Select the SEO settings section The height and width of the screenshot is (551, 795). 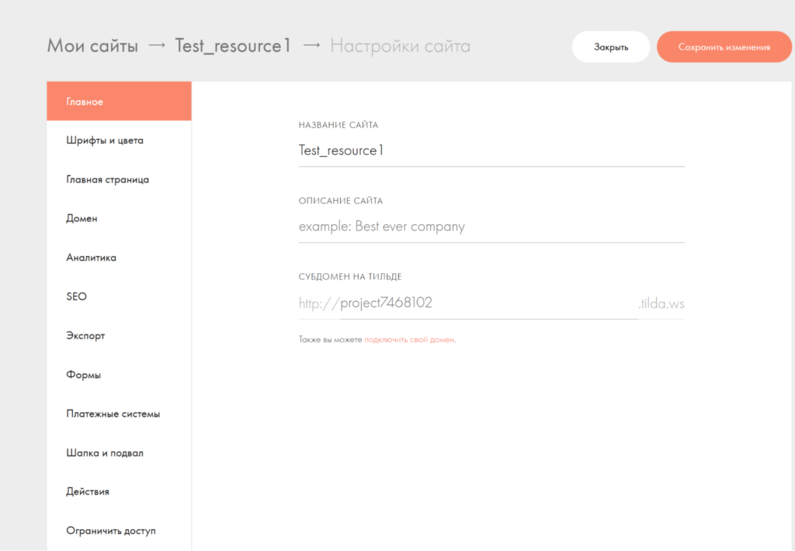[x=77, y=296]
